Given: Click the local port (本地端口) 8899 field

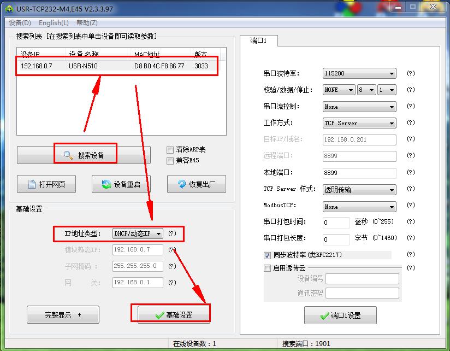Looking at the screenshot, I should click(x=359, y=173).
